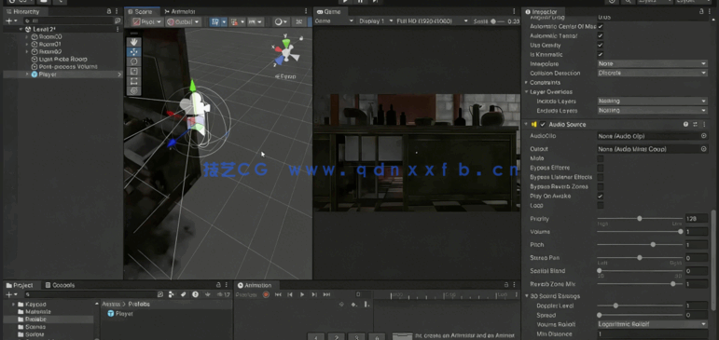Viewport: 719px width, 340px height.
Task: Search by label in Project panel
Action: 184,294
